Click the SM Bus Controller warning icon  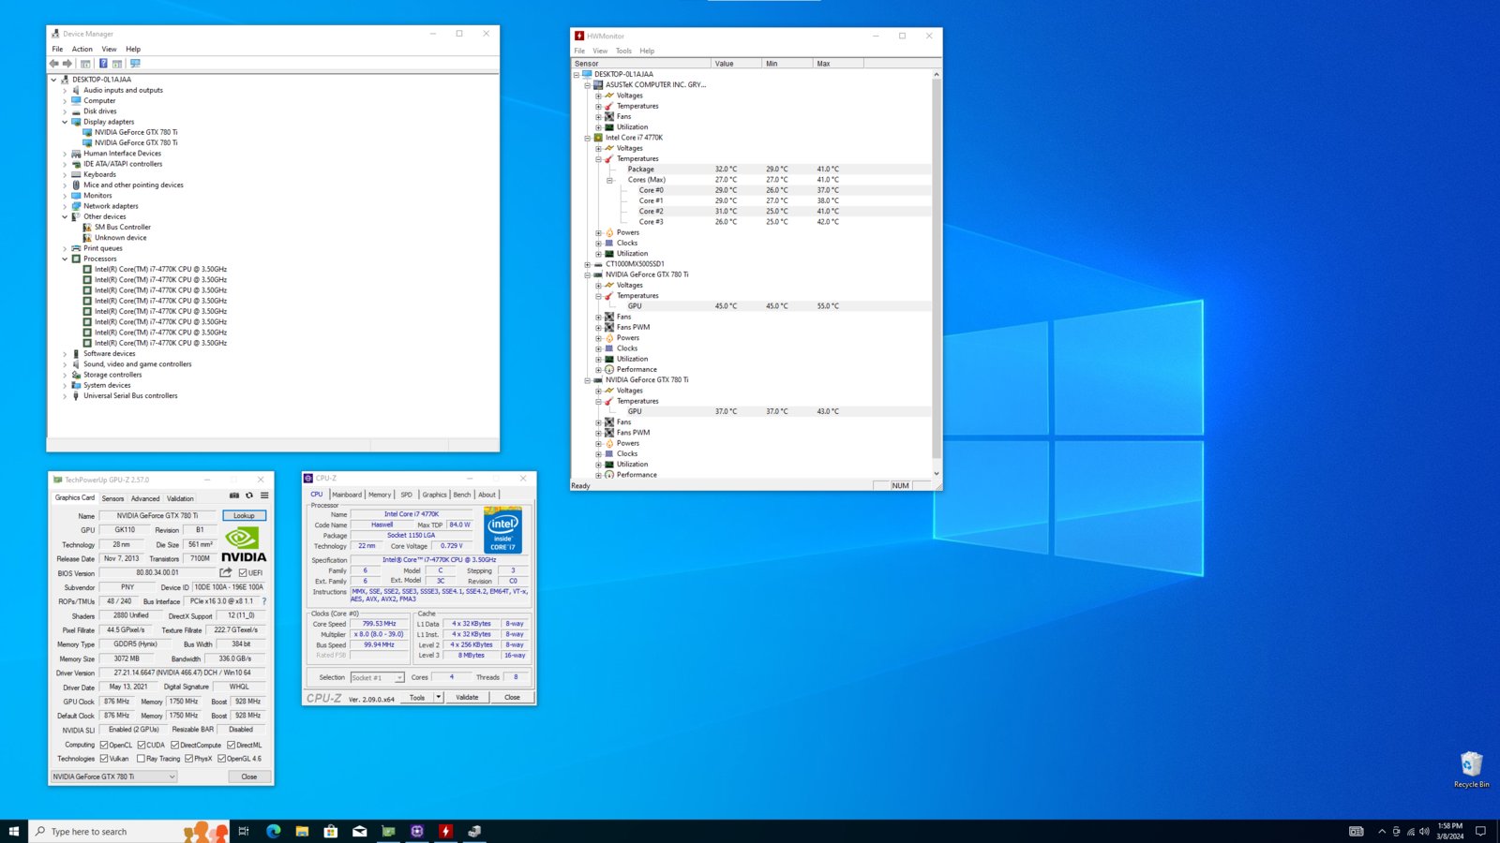coord(87,227)
